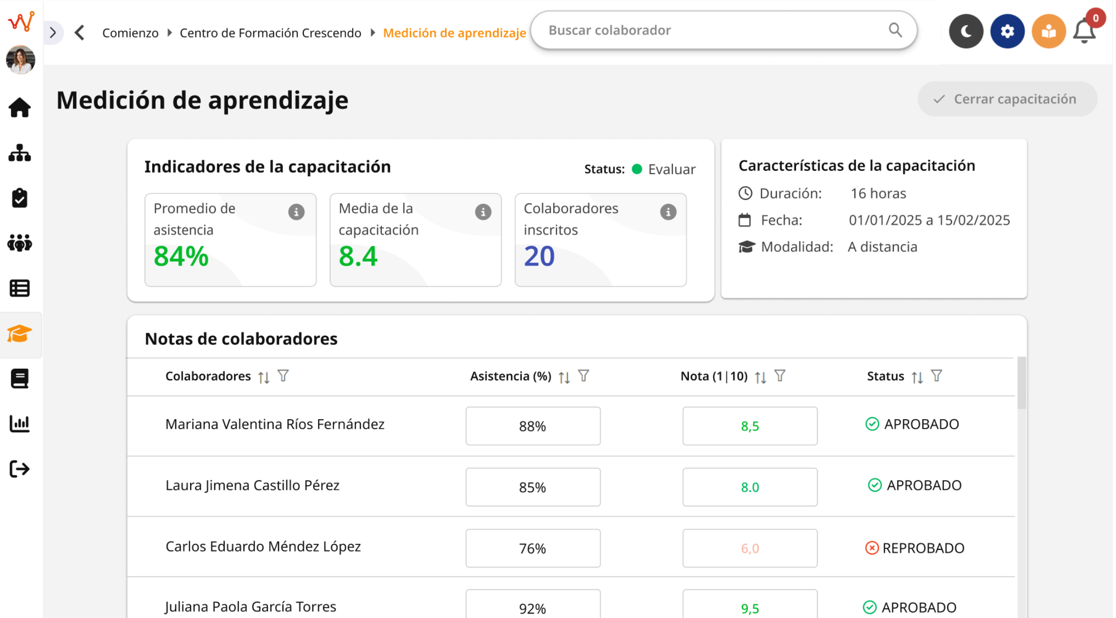Open Centro de Formación Crescendo breadcrumb
The image size is (1116, 618).
point(270,33)
